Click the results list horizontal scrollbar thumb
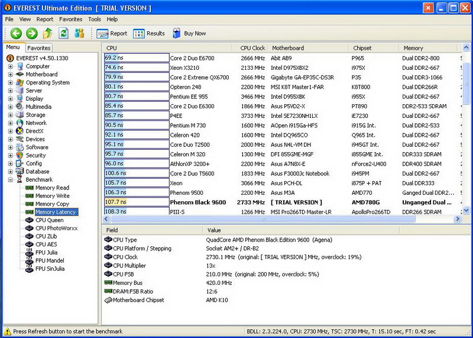Image resolution: width=473 pixels, height=338 pixels. 263,218
